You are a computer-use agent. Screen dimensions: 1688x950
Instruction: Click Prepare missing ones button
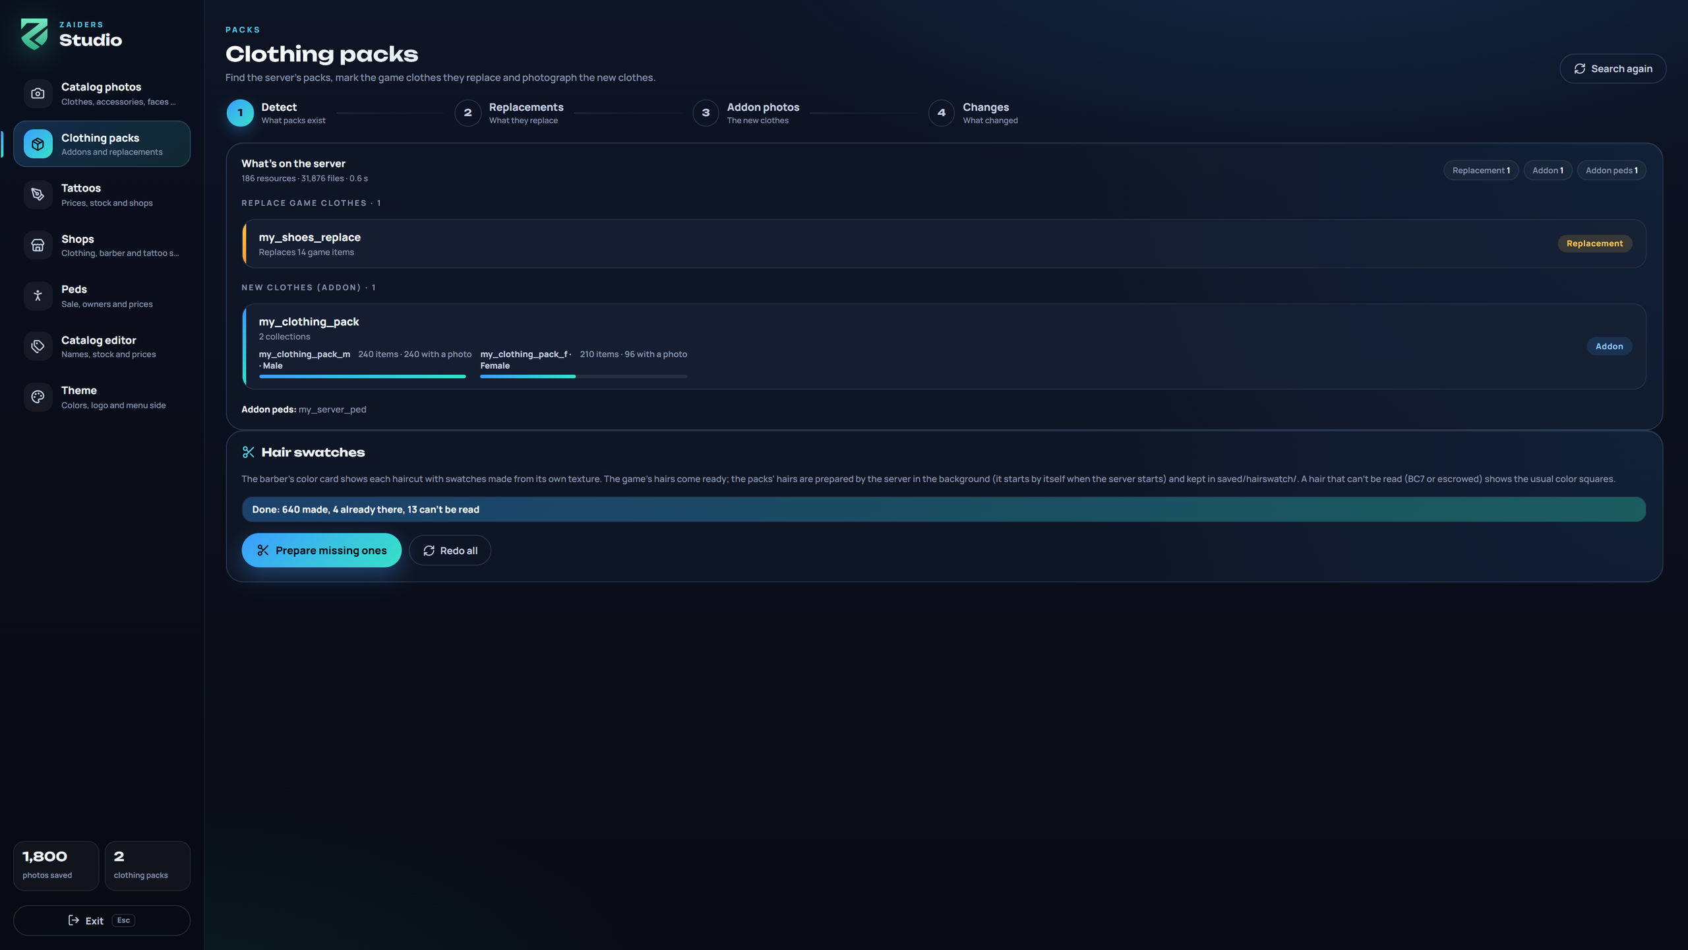(321, 550)
